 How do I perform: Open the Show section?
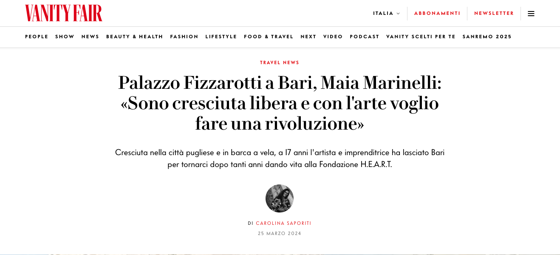pyautogui.click(x=65, y=37)
